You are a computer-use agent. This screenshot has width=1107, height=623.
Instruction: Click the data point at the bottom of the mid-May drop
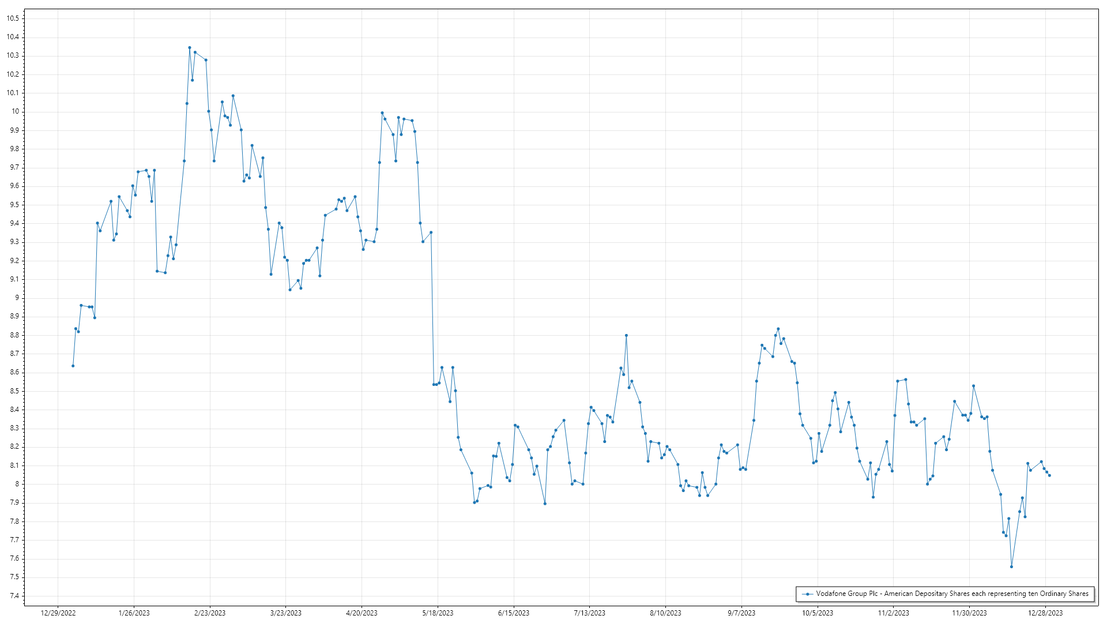(x=434, y=385)
